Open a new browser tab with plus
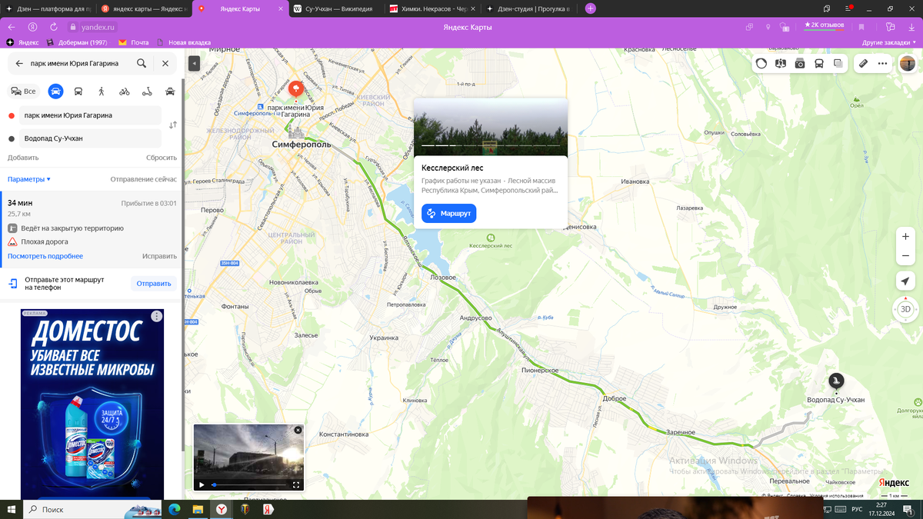 [x=590, y=8]
